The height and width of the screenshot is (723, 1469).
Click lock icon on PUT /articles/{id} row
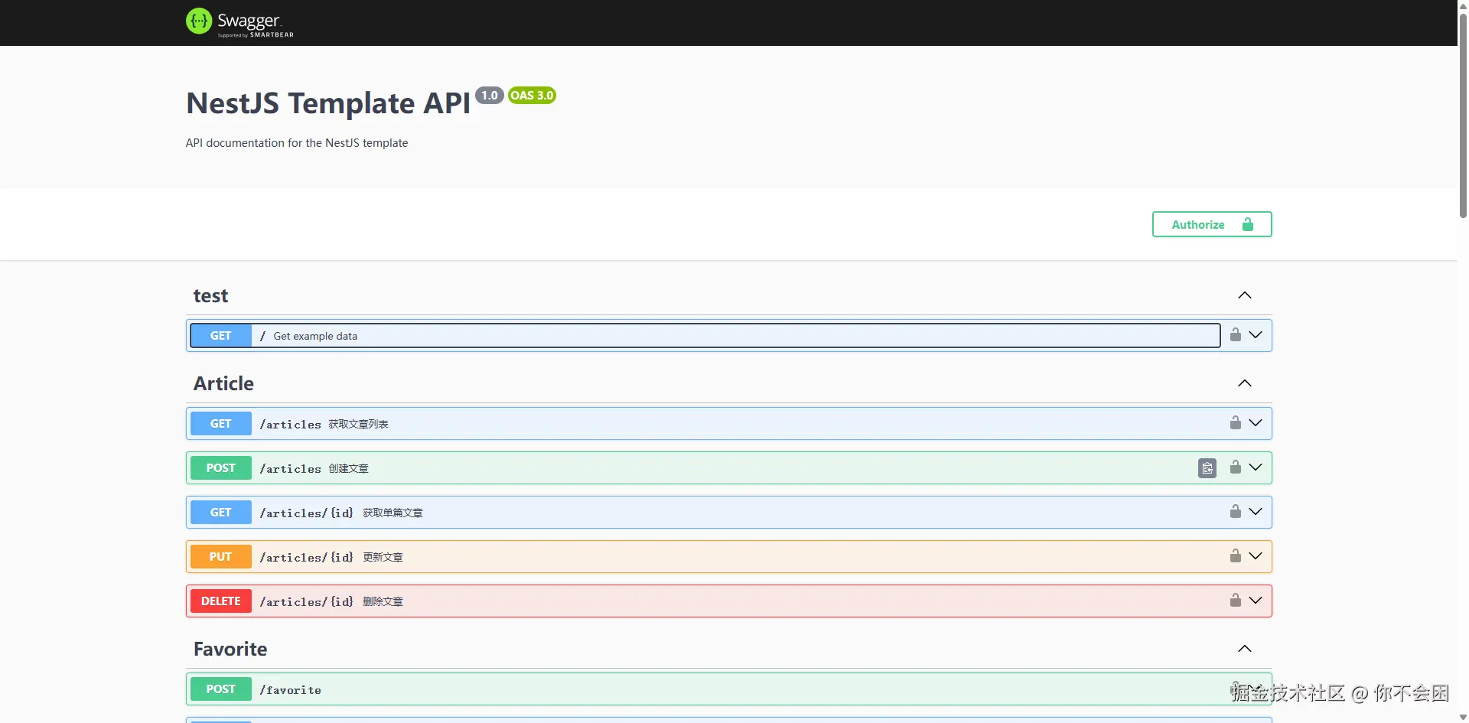point(1236,555)
